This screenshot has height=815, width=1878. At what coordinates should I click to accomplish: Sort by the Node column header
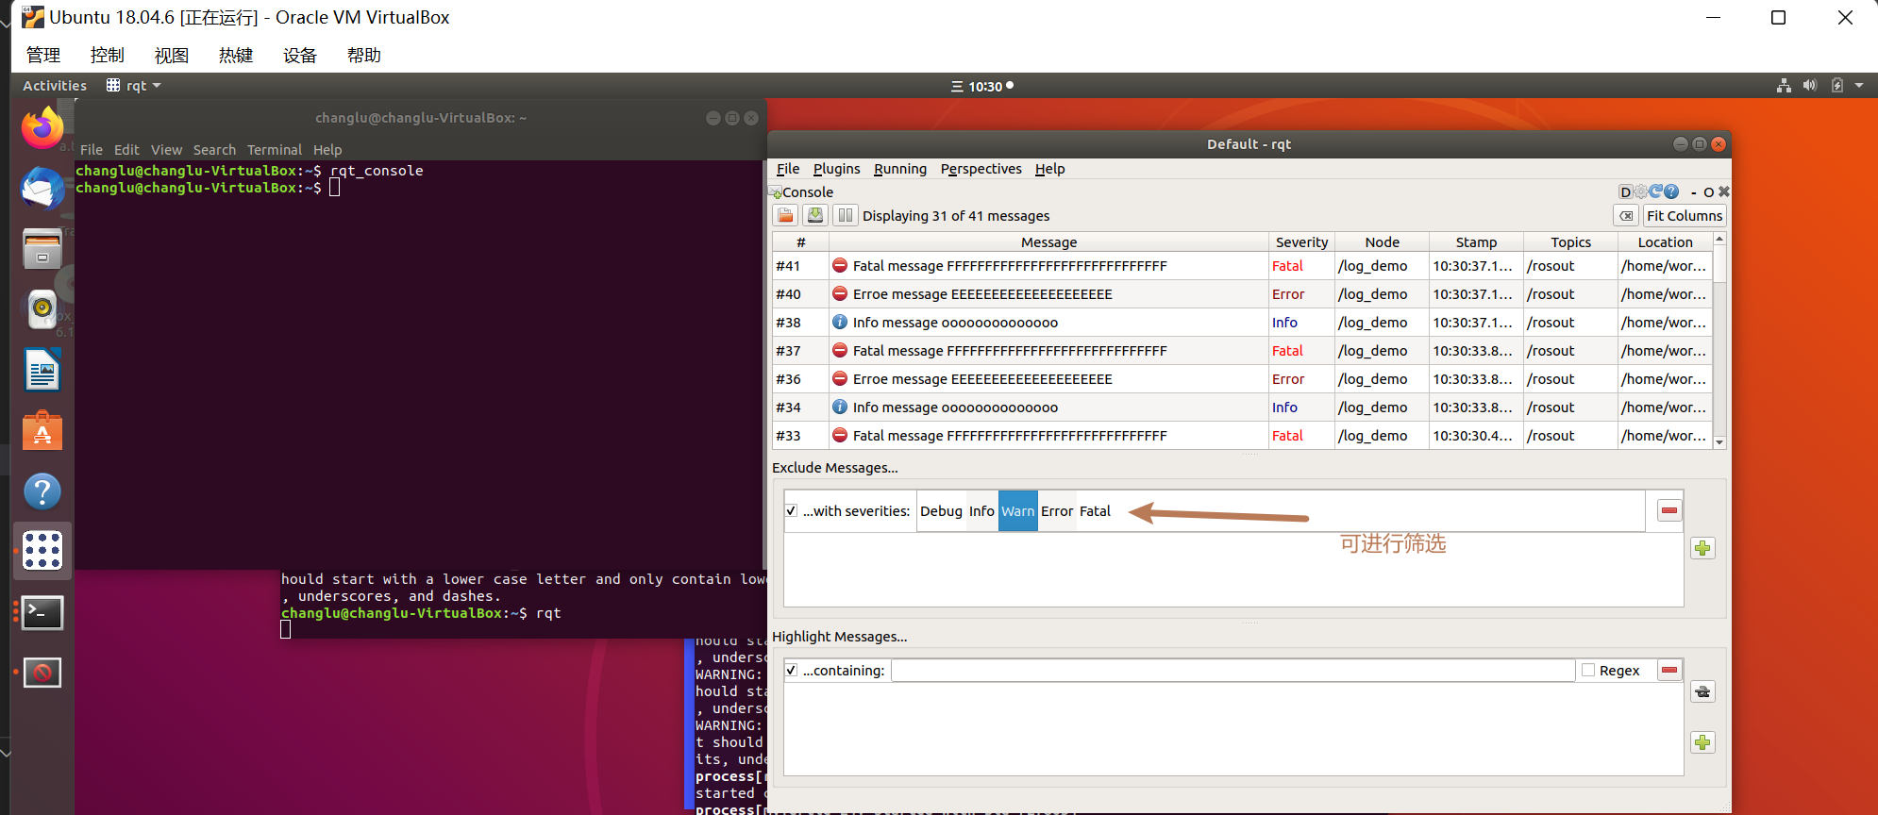(1382, 242)
